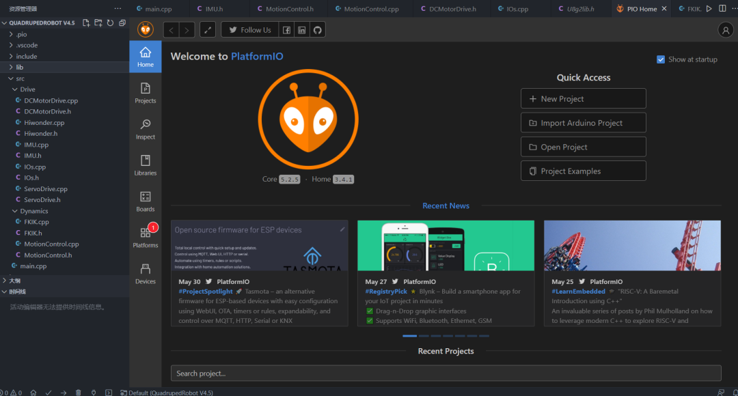Open the Inspect section in PIO sidebar
The image size is (738, 396).
pos(146,129)
